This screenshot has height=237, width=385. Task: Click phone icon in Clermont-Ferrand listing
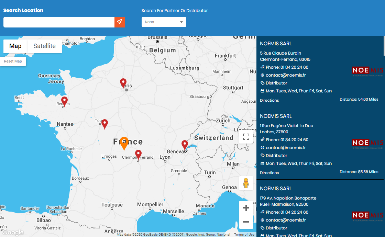click(x=262, y=67)
